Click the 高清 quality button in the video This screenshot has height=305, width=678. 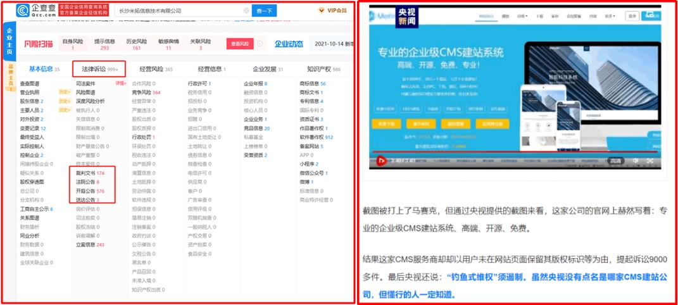click(x=615, y=161)
